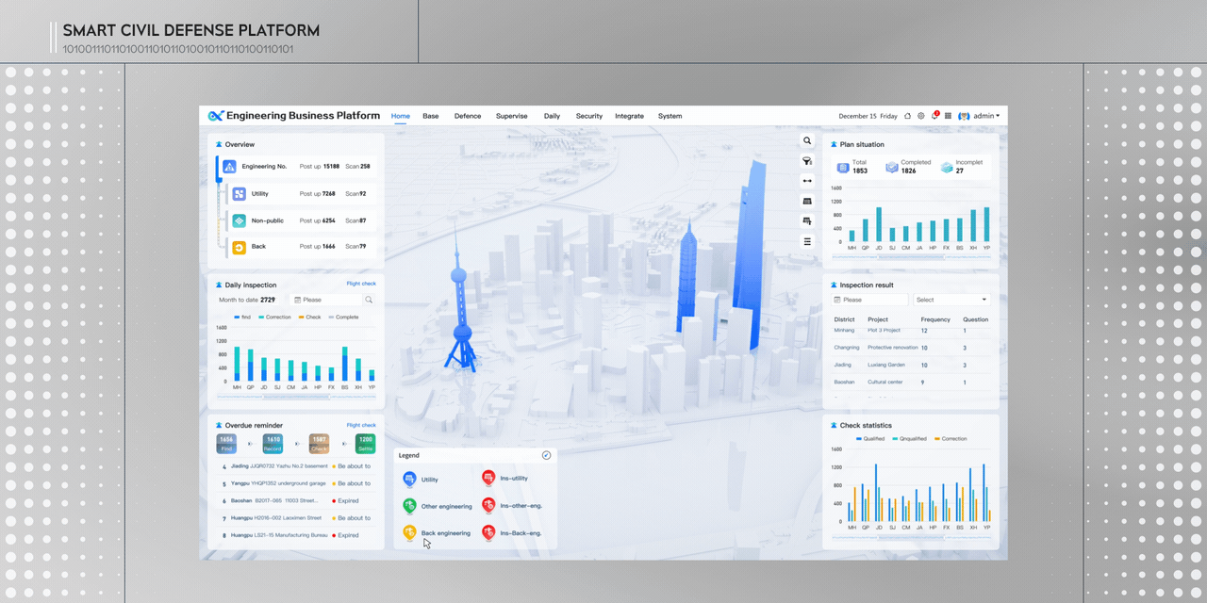This screenshot has height=603, width=1207.
Task: Click the Engineering Business Platform logo icon
Action: 215,116
